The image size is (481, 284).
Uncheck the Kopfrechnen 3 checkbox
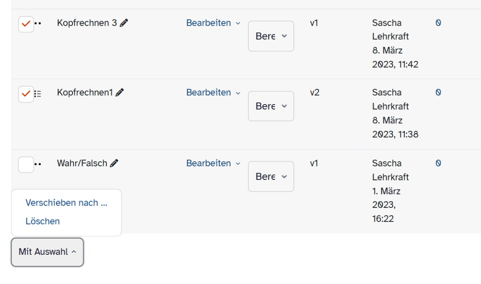point(26,24)
